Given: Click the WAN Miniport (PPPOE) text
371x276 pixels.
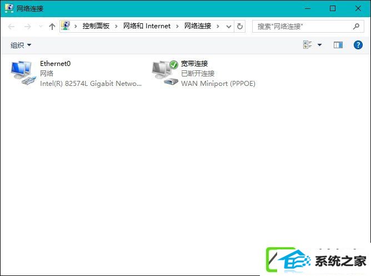Looking at the screenshot, I should point(218,83).
